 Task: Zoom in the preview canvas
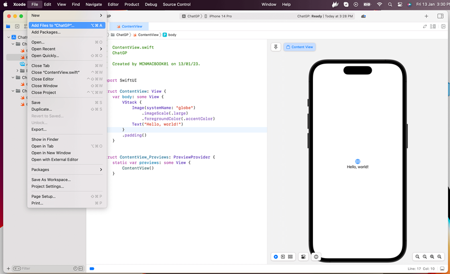(439, 257)
